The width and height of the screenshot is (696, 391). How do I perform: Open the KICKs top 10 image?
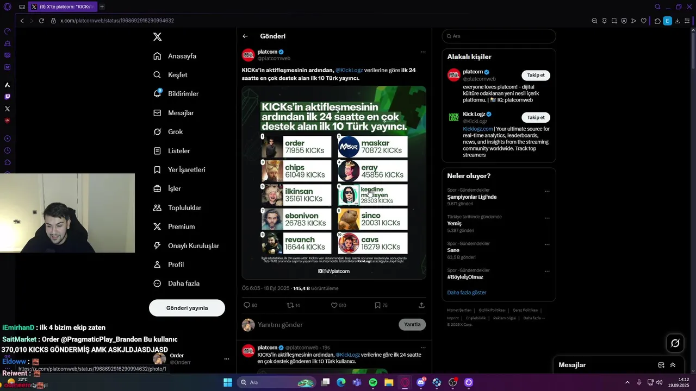pos(334,182)
